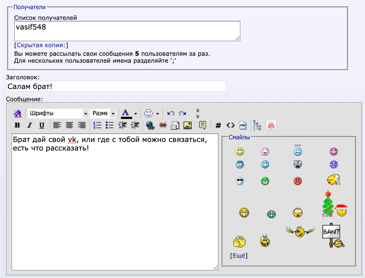Insert the BAN? sign smiley
The image size is (365, 278).
(x=333, y=235)
